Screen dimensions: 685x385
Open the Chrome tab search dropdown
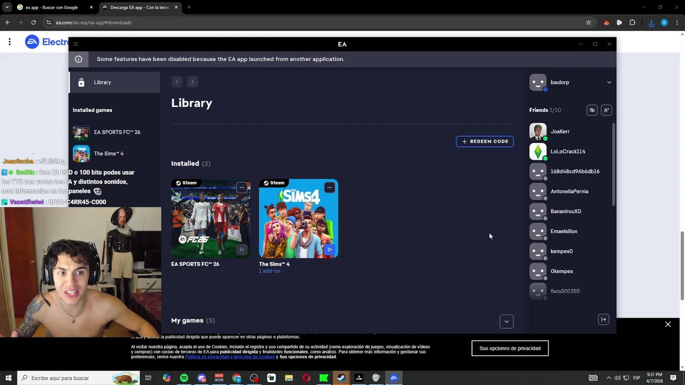pos(7,7)
